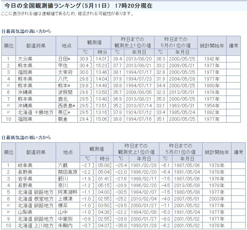Select the 日最高気温の高い方から section heading
Screen dimensions: 247x230
pos(26,31)
